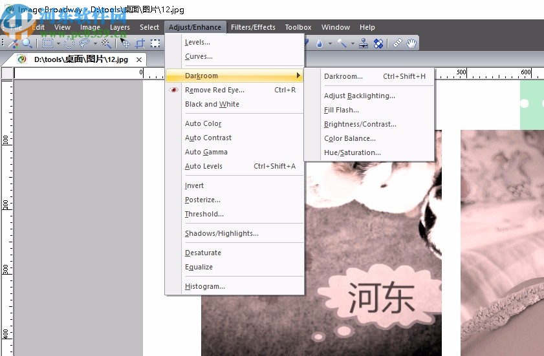544x356 pixels.
Task: Switch to the D:\tools 12.jpg document tab
Action: (82, 59)
